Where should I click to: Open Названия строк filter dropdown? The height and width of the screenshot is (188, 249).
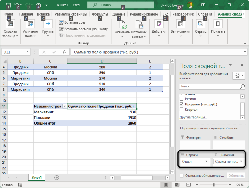pos(64,106)
